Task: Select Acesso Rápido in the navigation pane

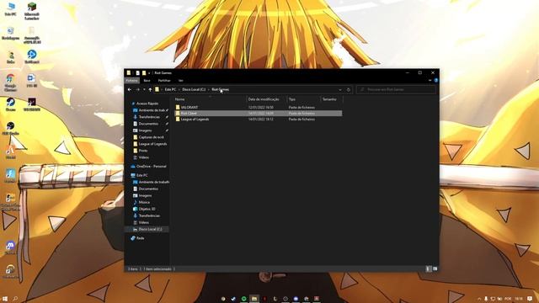Action: coord(147,104)
